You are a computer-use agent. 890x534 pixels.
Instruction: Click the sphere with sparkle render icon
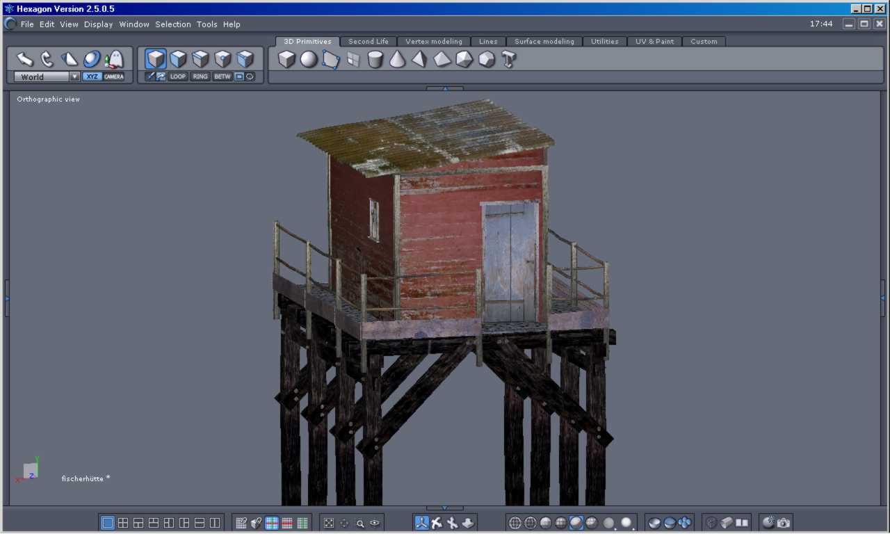click(768, 523)
